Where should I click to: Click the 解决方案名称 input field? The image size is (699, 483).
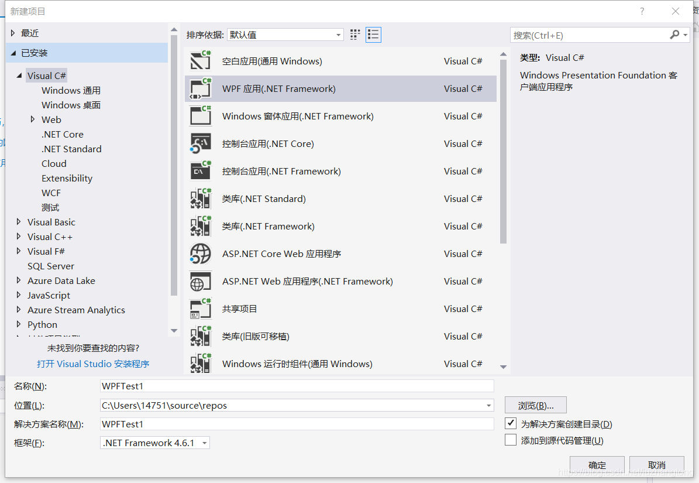tap(297, 424)
